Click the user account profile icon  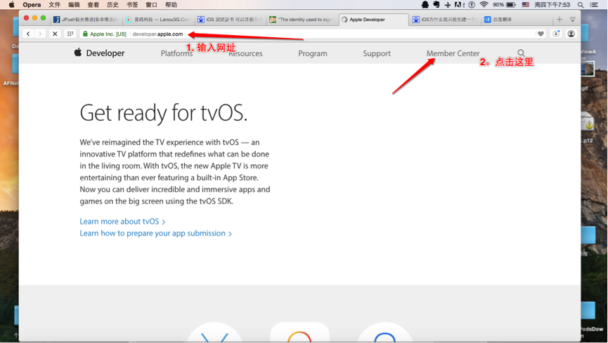point(571,34)
